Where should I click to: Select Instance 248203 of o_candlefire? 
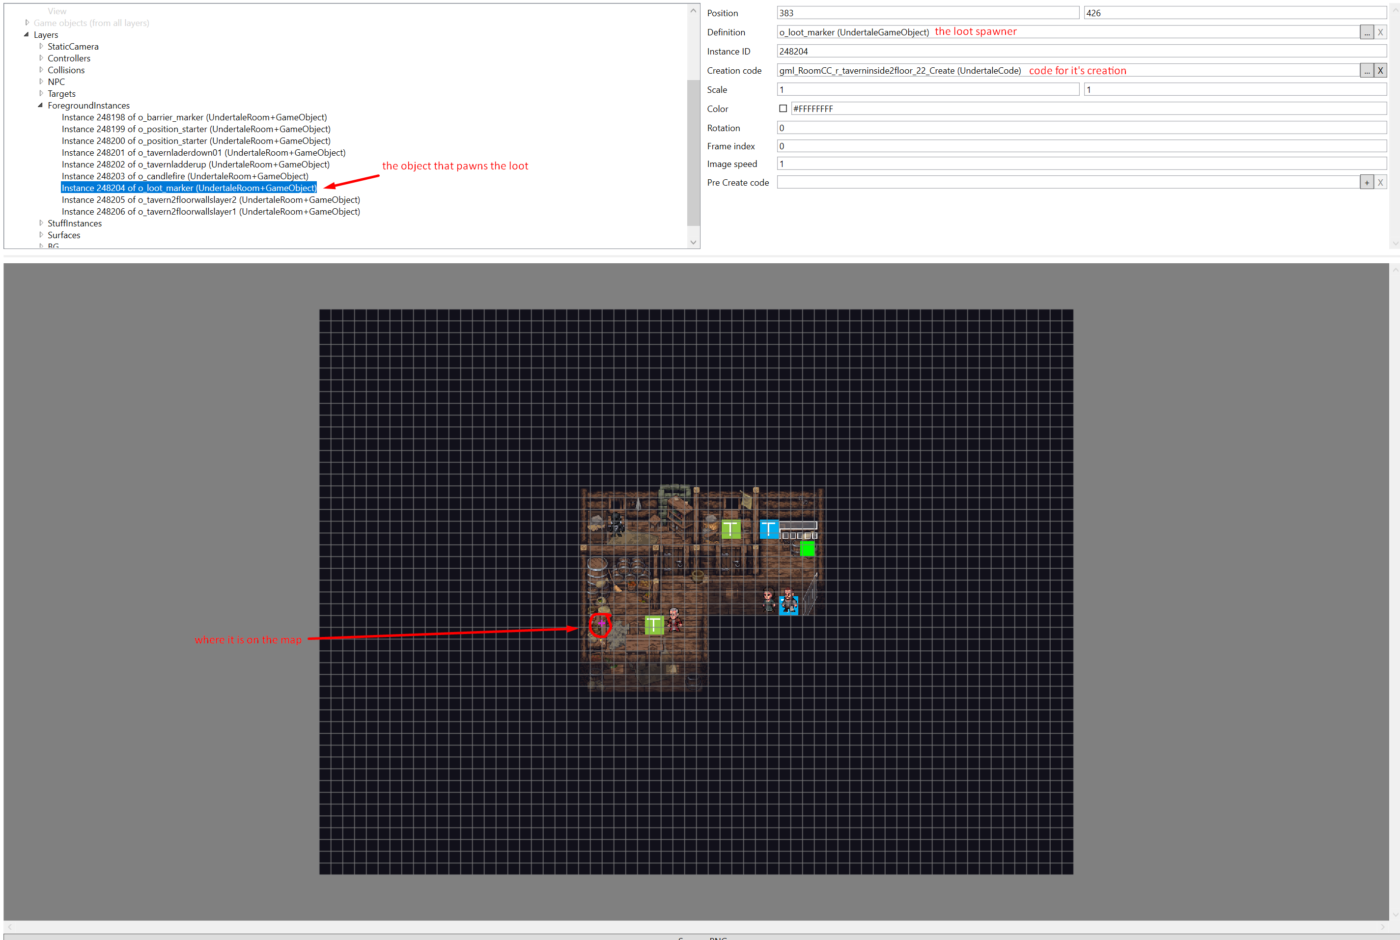(x=185, y=176)
